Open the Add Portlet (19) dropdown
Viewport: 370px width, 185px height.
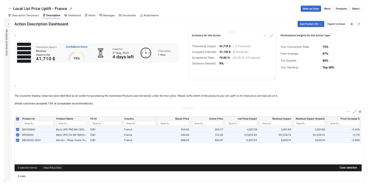pyautogui.click(x=311, y=24)
